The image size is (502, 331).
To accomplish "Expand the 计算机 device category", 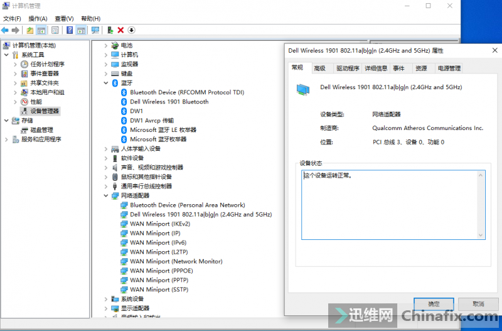I will (105, 55).
